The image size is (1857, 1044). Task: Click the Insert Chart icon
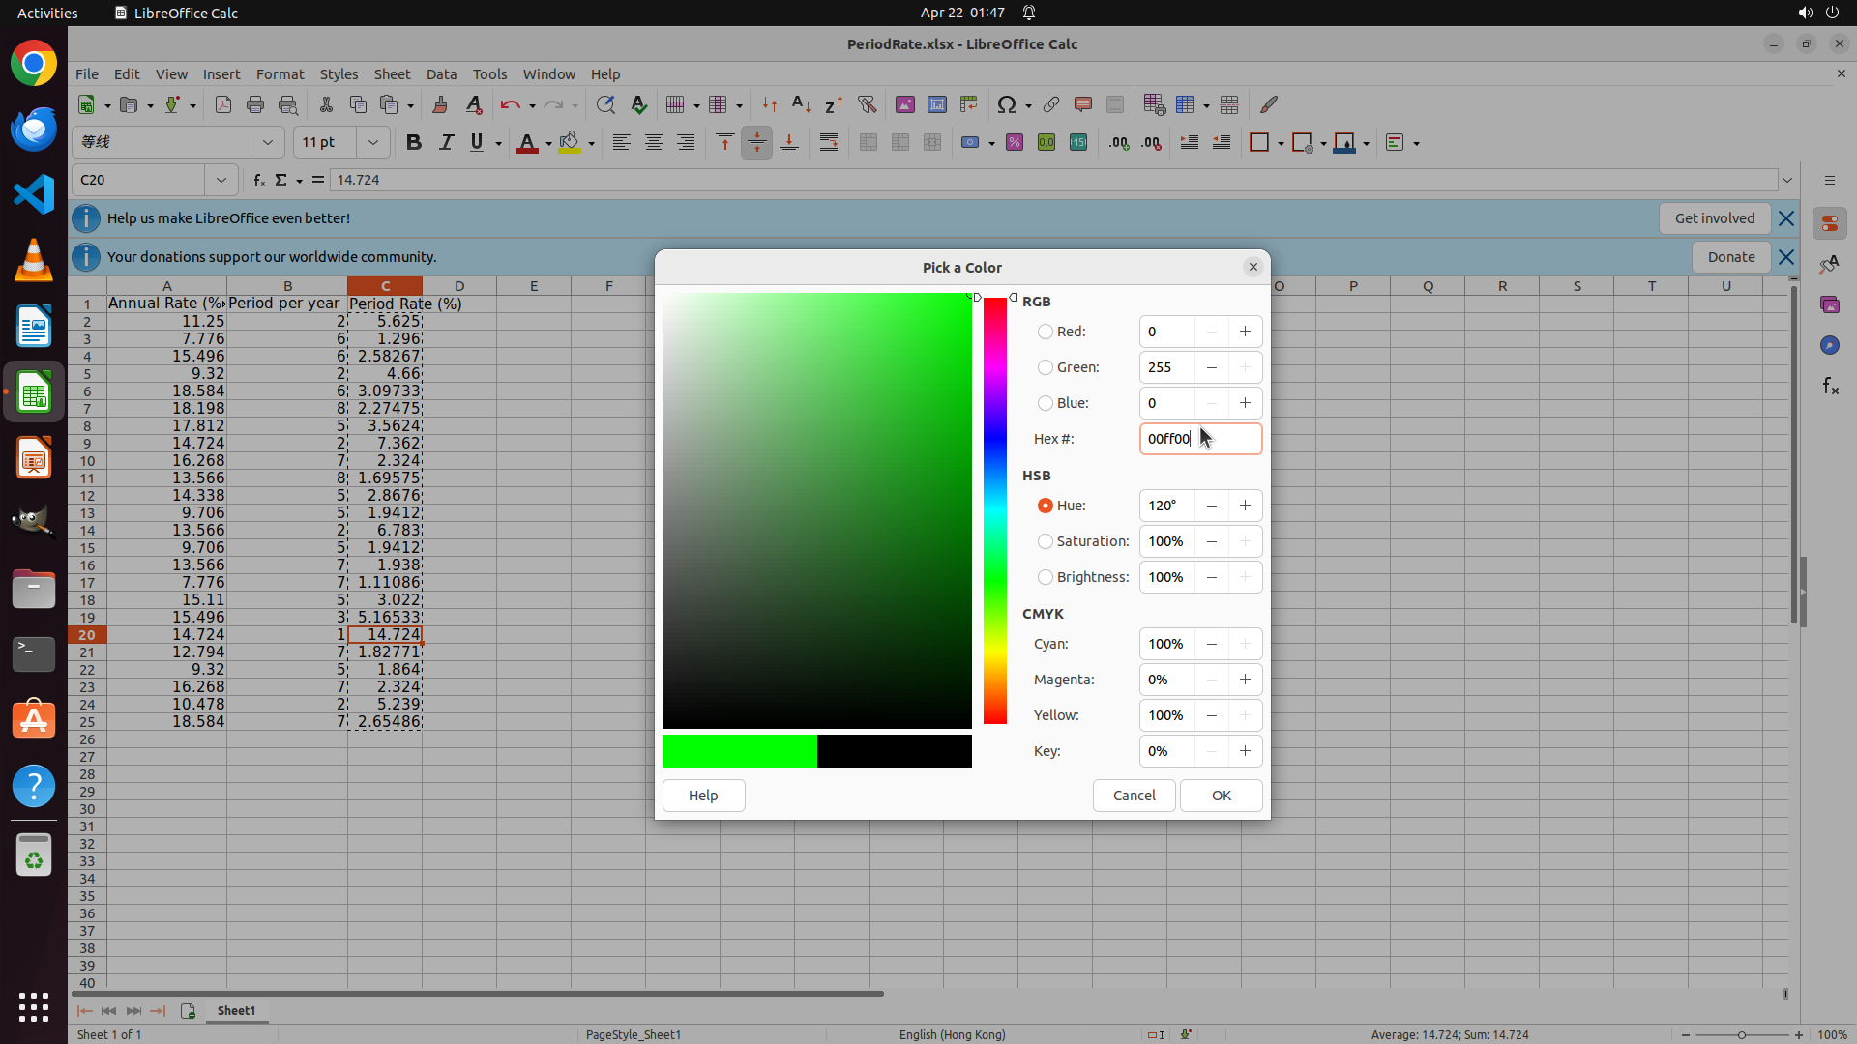(936, 104)
